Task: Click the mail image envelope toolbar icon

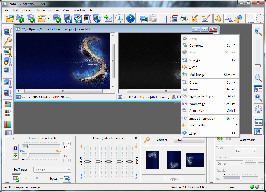Action: (x=108, y=18)
